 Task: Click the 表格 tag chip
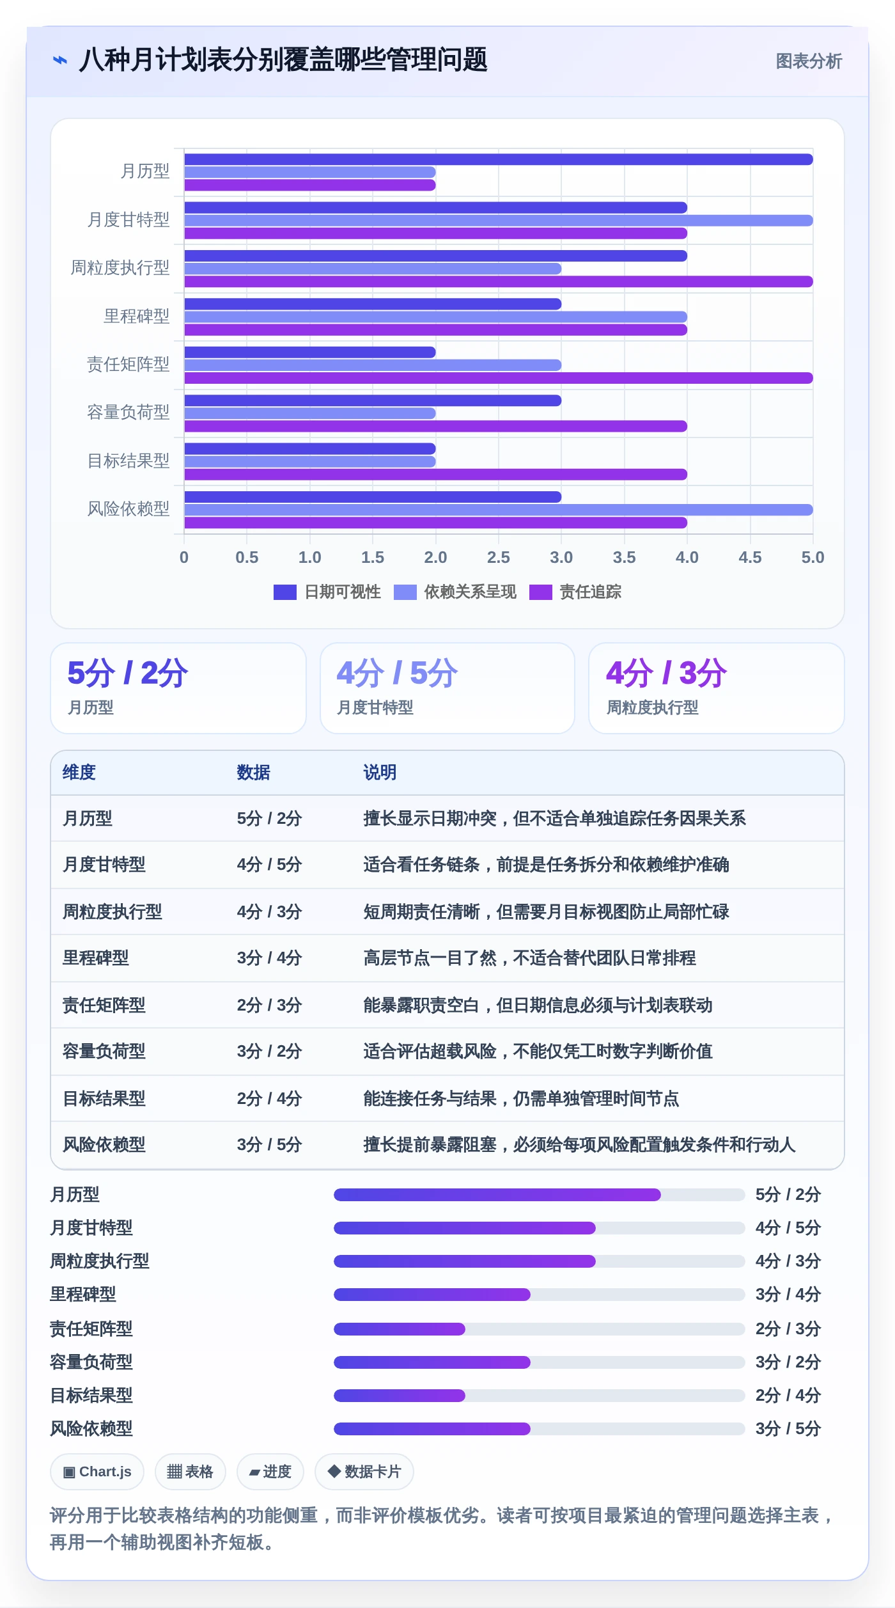pos(191,1472)
